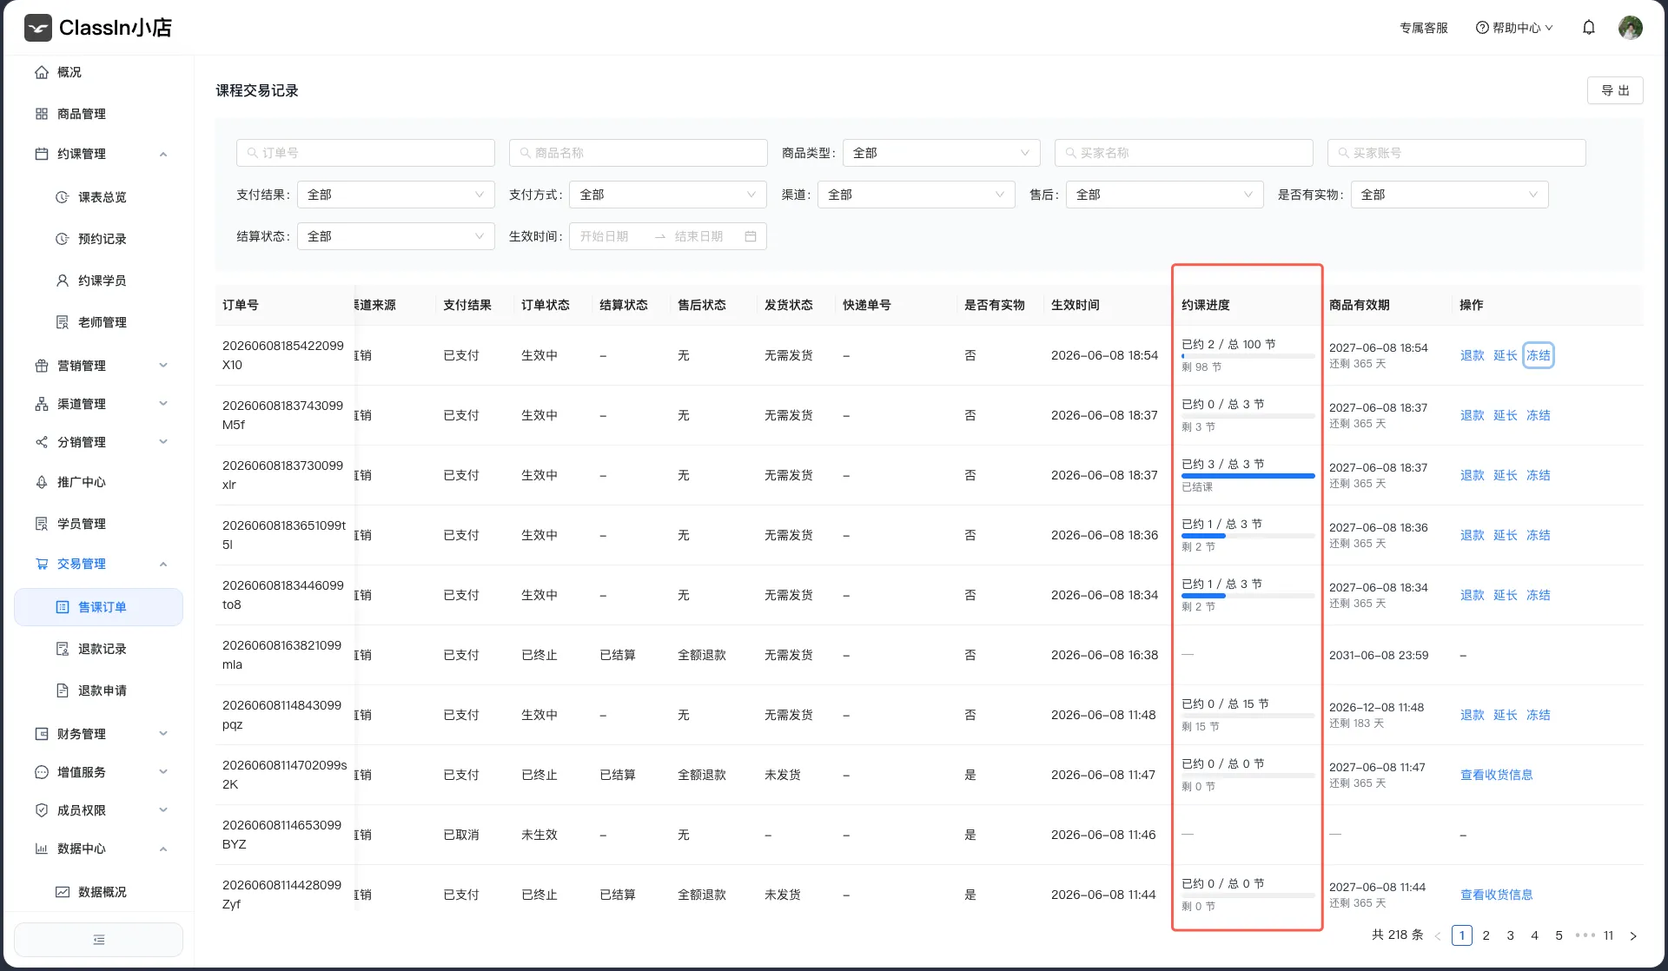Go to page 2 of the results
The height and width of the screenshot is (971, 1668).
(x=1486, y=935)
